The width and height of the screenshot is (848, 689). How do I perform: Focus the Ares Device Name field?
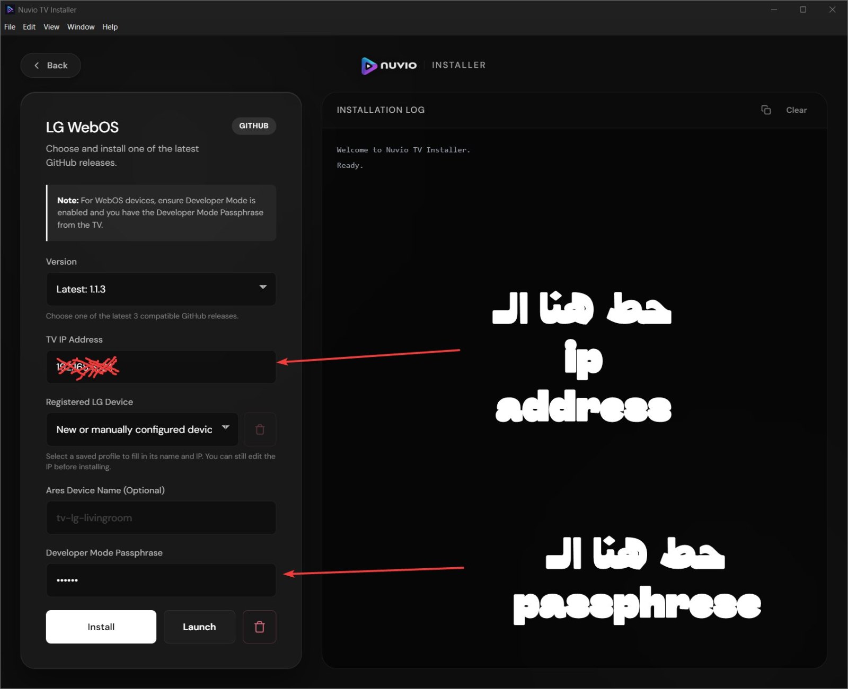coord(161,517)
